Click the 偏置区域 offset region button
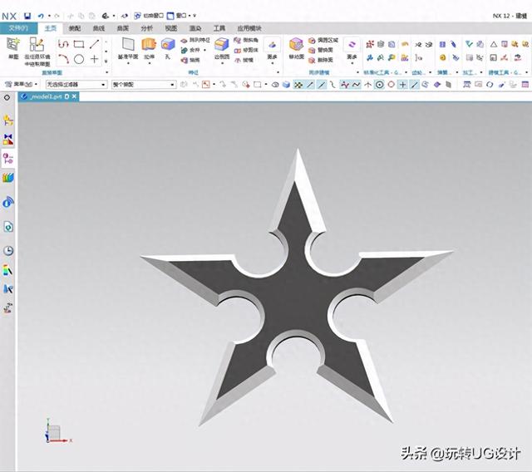Viewport: 532px width, 472px height. coord(323,41)
